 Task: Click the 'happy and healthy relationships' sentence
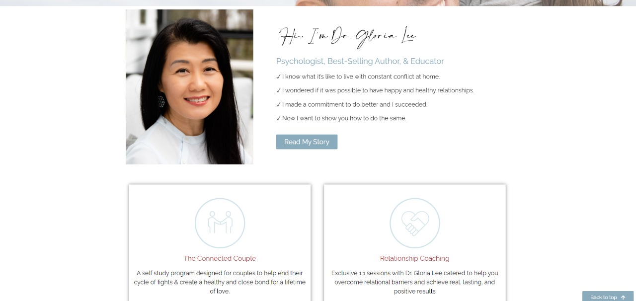[378, 90]
